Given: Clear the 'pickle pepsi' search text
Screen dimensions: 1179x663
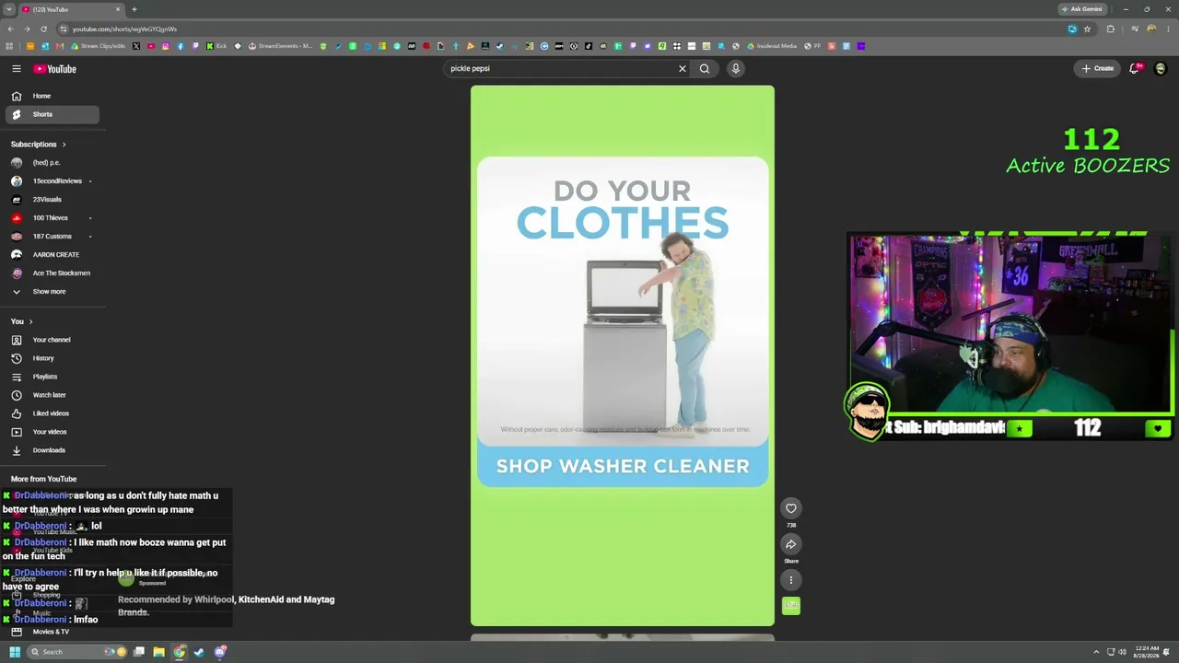Looking at the screenshot, I should click(683, 69).
